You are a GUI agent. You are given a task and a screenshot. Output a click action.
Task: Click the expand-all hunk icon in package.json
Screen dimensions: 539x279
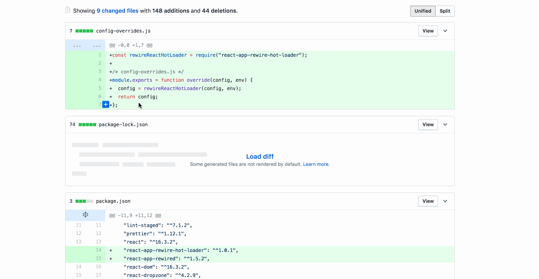pyautogui.click(x=85, y=215)
